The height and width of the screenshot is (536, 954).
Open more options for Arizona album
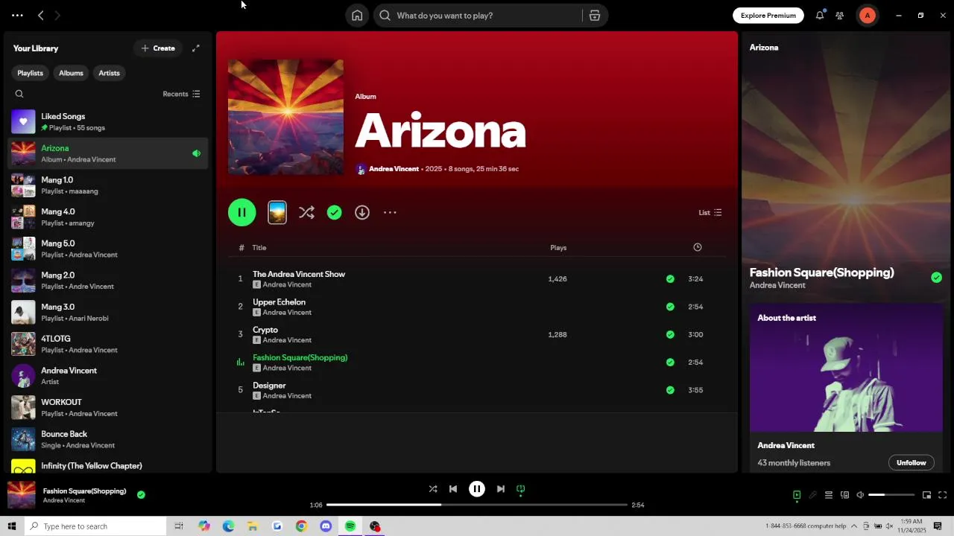pos(390,213)
